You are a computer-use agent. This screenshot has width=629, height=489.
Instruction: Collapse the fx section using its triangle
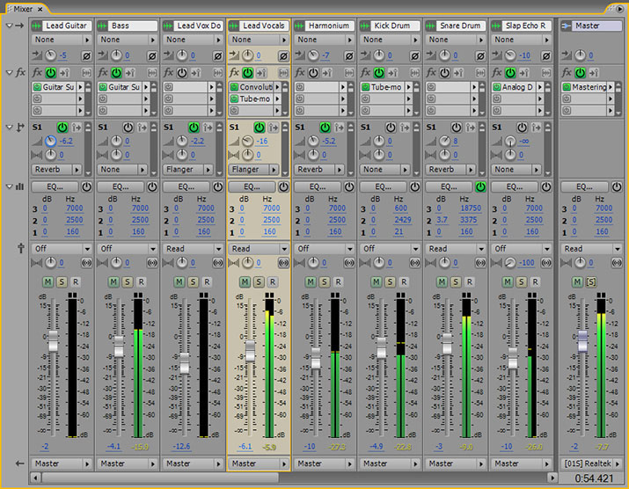[x=8, y=72]
